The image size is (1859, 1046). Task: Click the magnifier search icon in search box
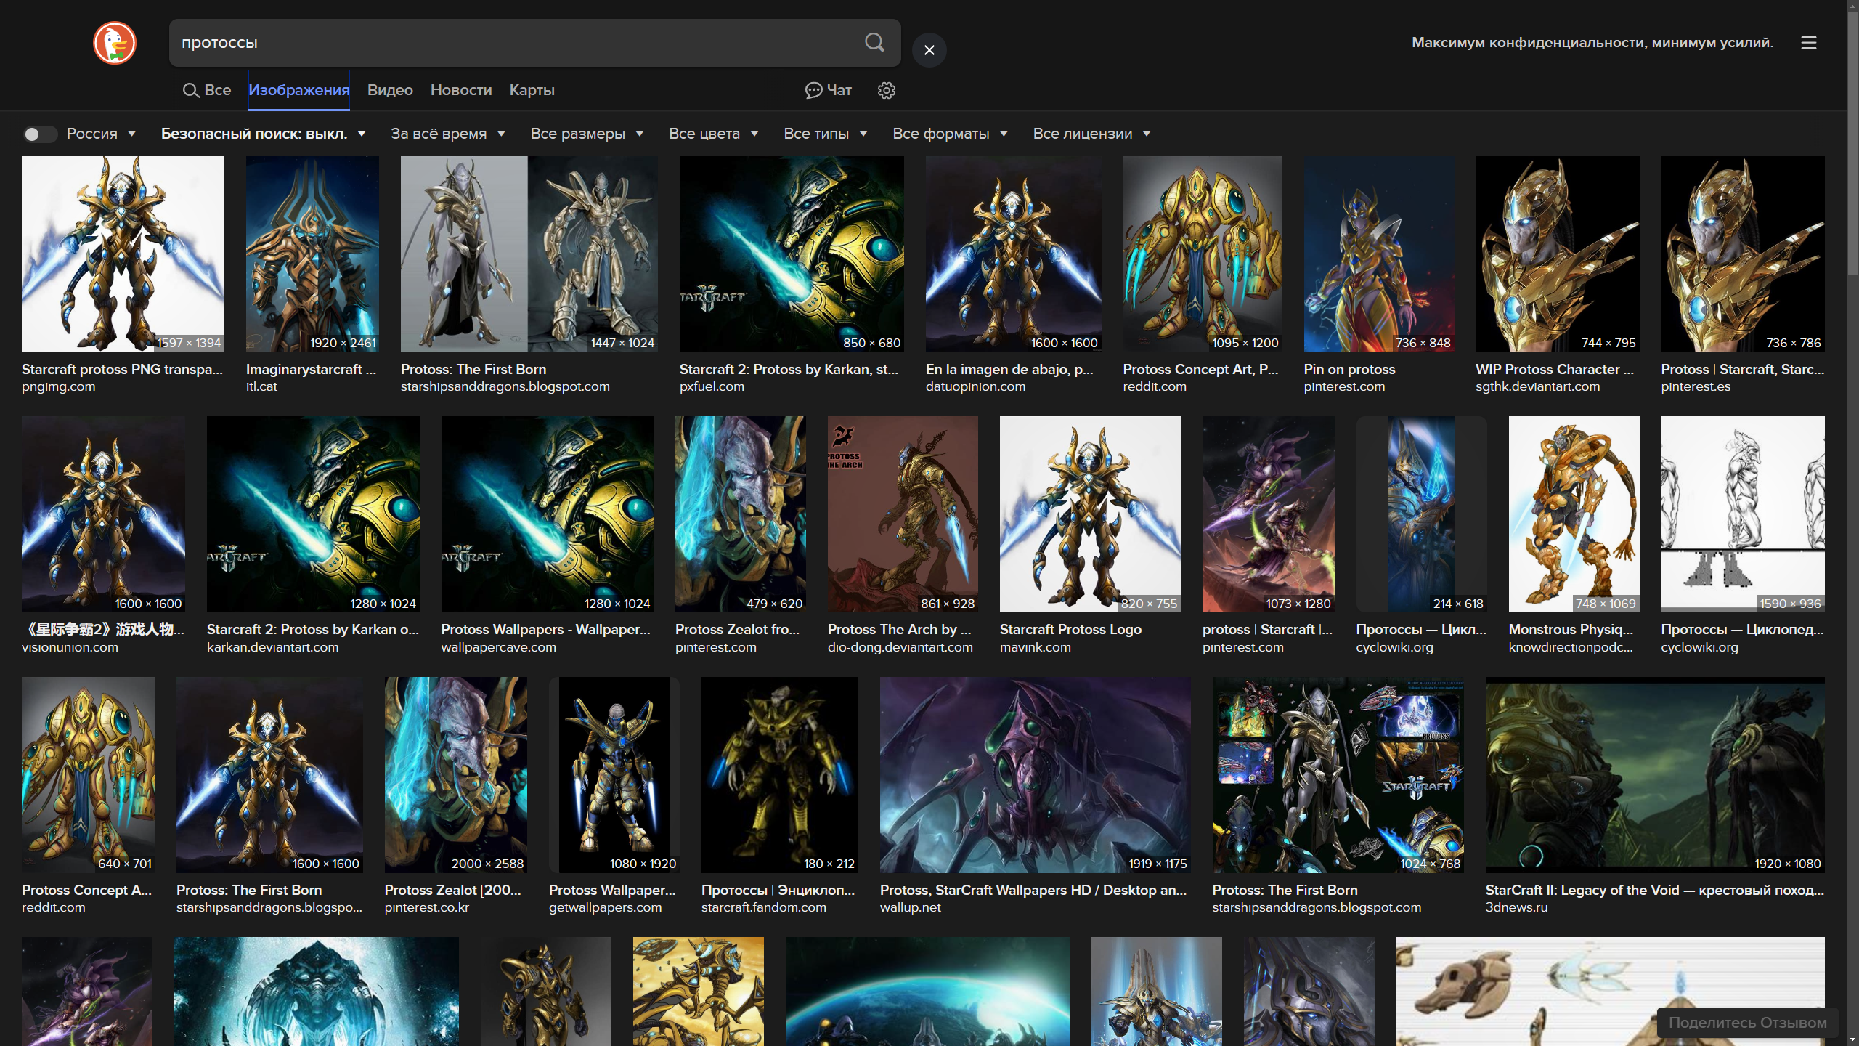(x=874, y=43)
